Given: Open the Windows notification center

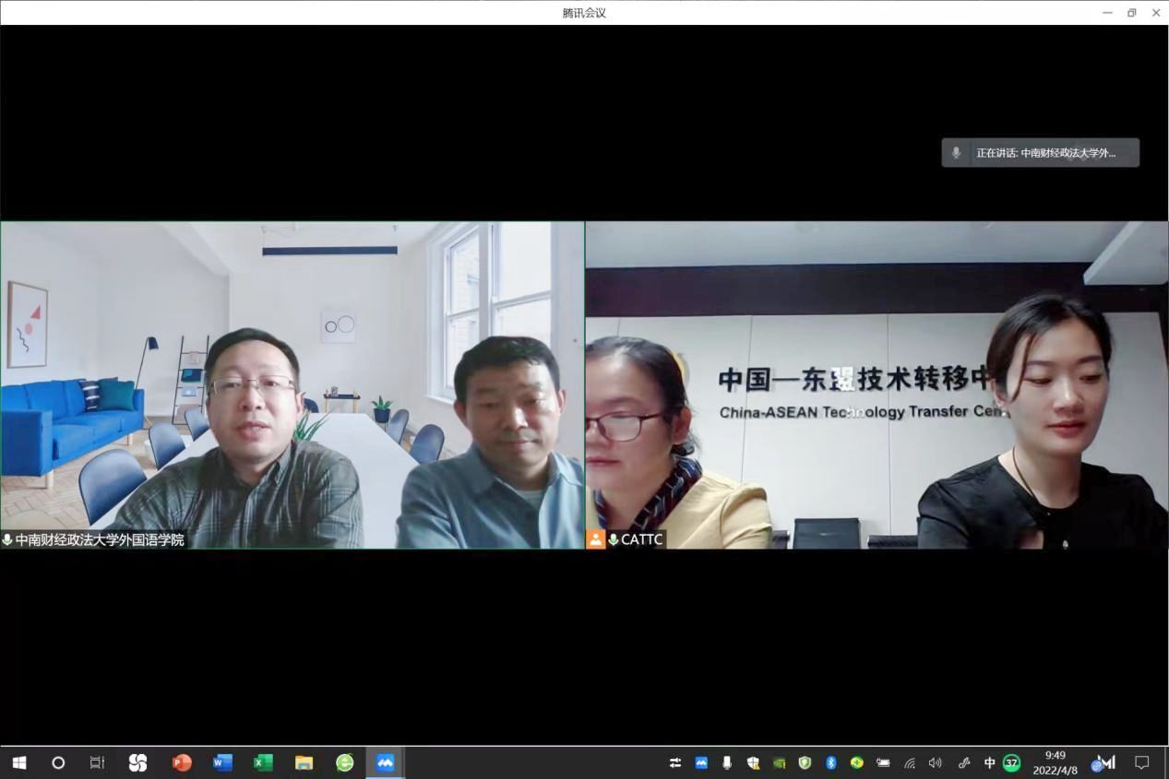Looking at the screenshot, I should pos(1141,762).
